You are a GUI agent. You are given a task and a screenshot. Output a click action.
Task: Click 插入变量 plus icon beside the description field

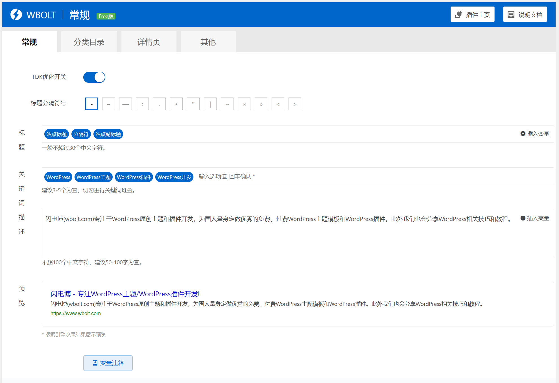pos(523,218)
